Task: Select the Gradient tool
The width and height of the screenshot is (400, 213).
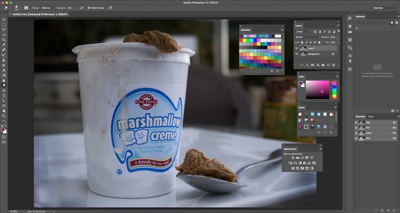Action: (4, 75)
